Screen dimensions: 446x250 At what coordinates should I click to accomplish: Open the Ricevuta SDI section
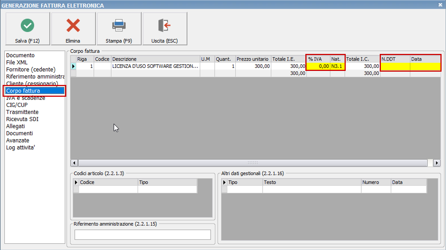pyautogui.click(x=22, y=119)
